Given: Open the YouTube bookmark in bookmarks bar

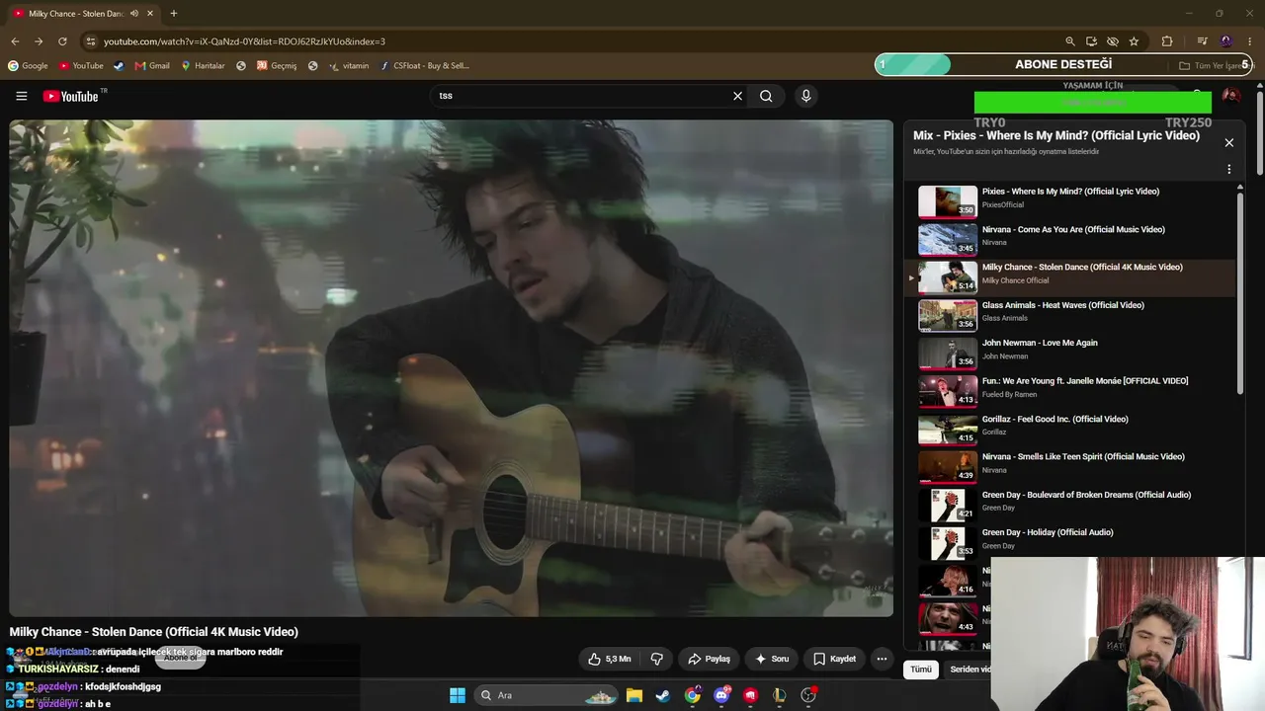Looking at the screenshot, I should [x=81, y=66].
